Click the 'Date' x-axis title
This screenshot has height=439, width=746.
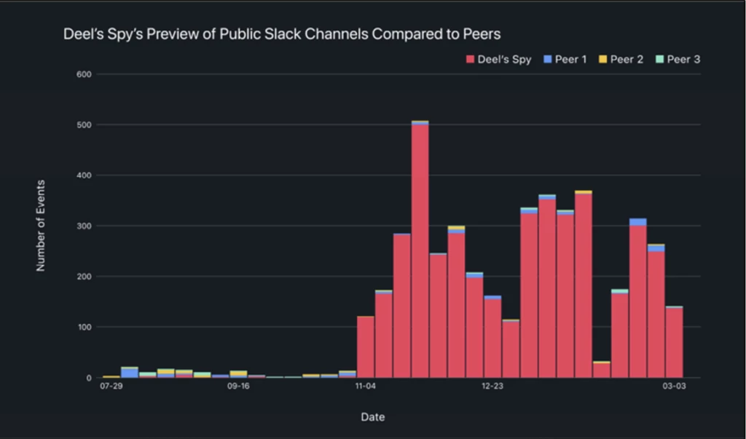pos(372,417)
